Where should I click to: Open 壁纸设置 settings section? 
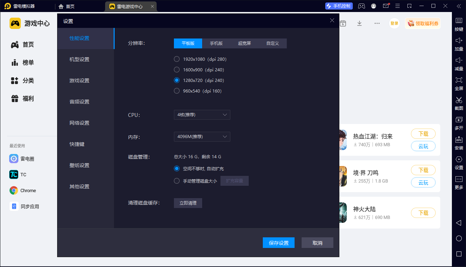(x=86, y=165)
